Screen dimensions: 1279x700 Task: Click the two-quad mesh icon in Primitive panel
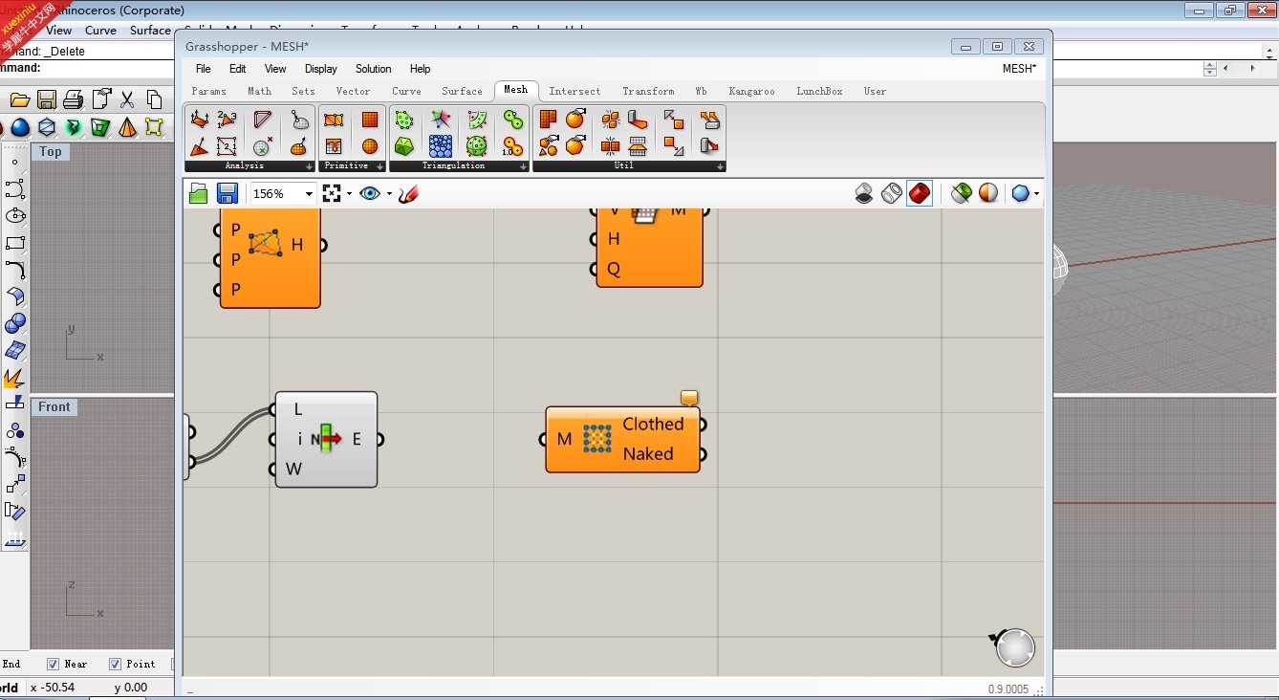coord(334,120)
